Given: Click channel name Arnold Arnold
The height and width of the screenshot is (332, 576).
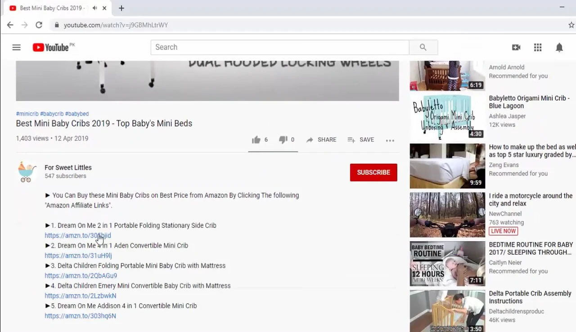Looking at the screenshot, I should click(507, 67).
